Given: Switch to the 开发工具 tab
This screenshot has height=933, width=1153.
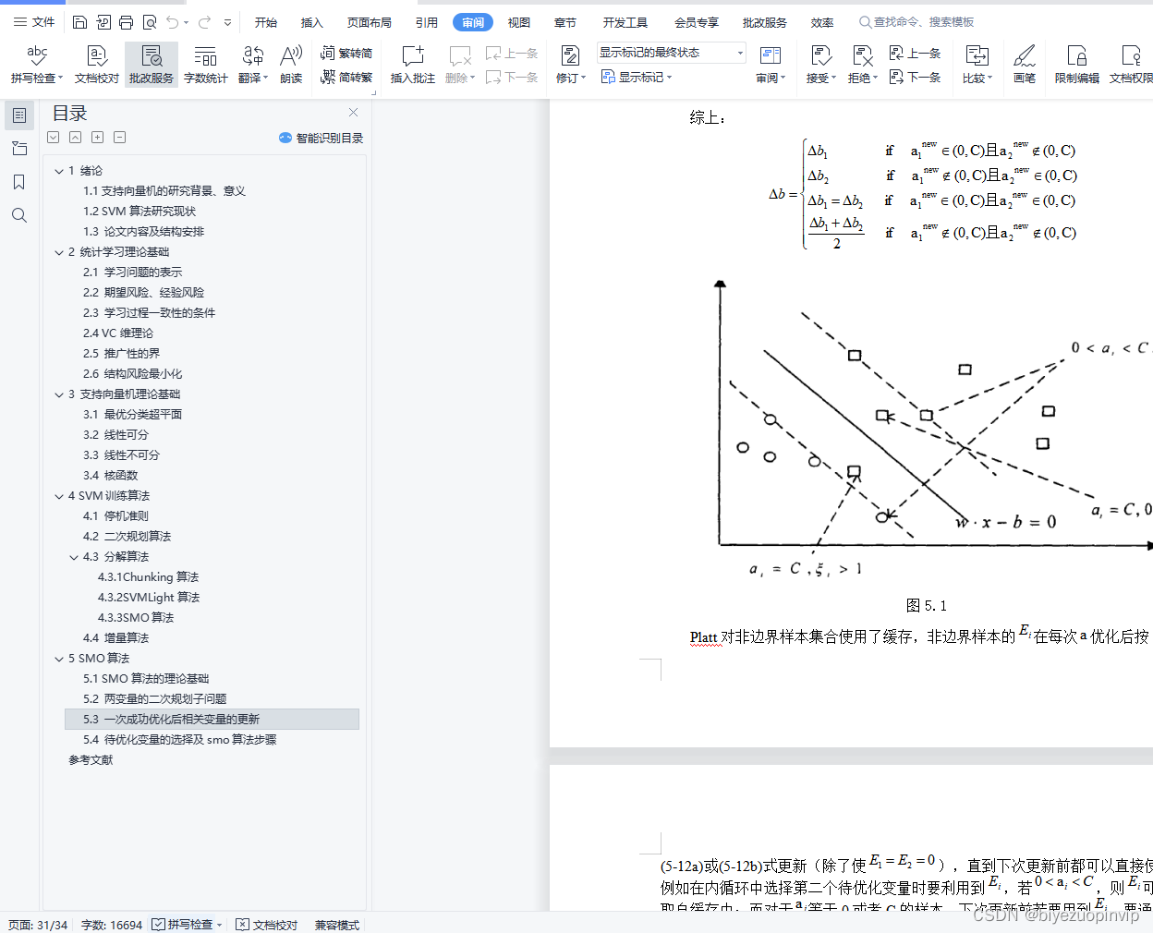Looking at the screenshot, I should (x=625, y=22).
